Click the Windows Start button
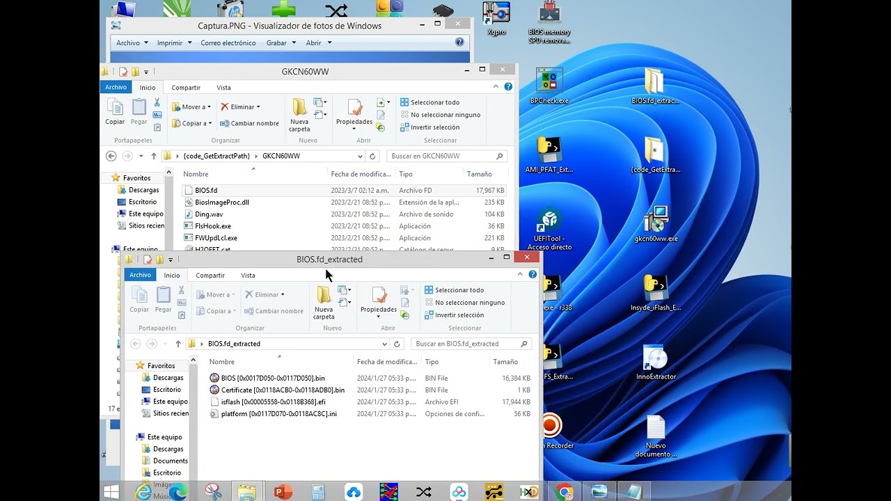The image size is (891, 501). (x=110, y=492)
